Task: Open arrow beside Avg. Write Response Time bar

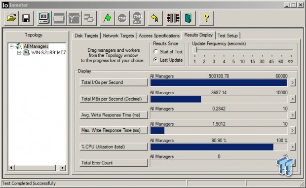Action: pyautogui.click(x=292, y=115)
